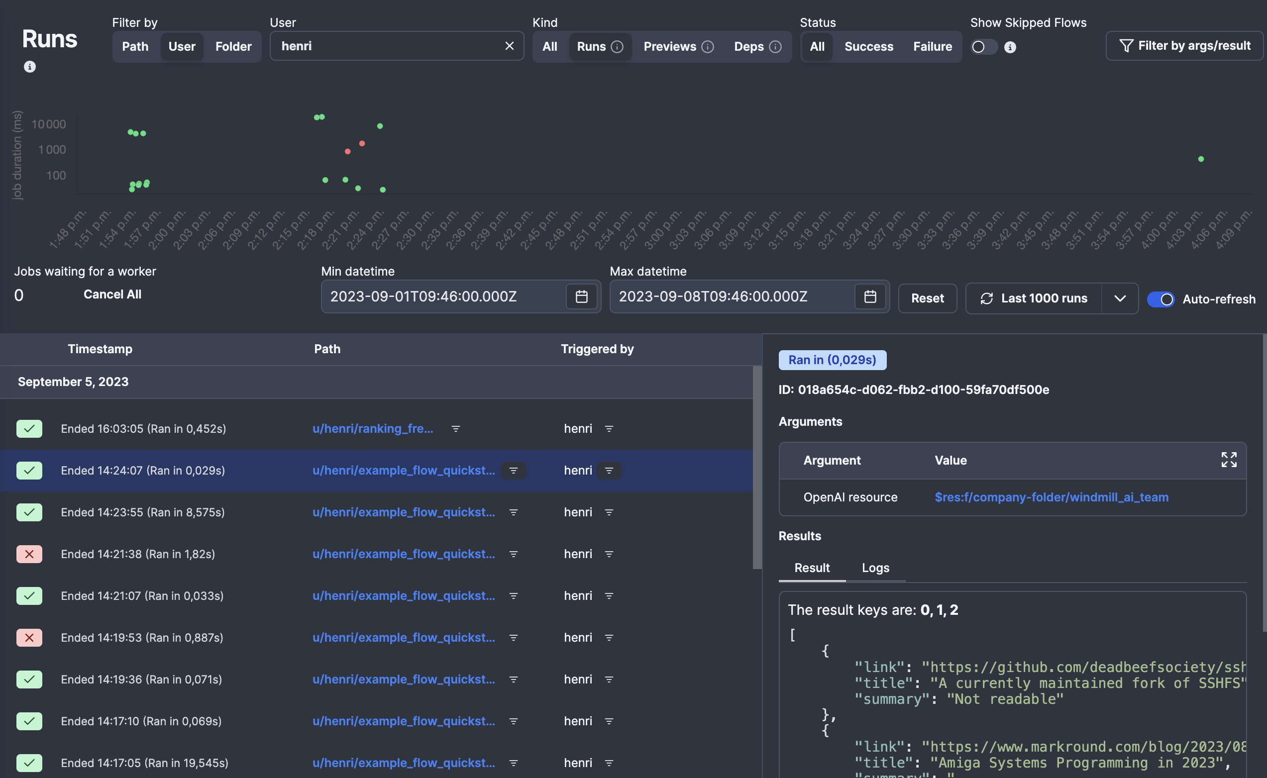
Task: Open the Min datetime calendar picker
Action: click(x=581, y=297)
